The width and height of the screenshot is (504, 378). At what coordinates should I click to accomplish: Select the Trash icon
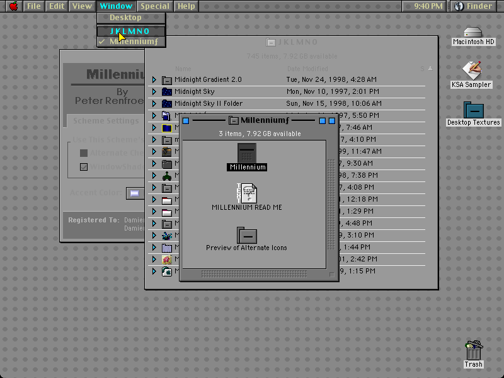474,350
